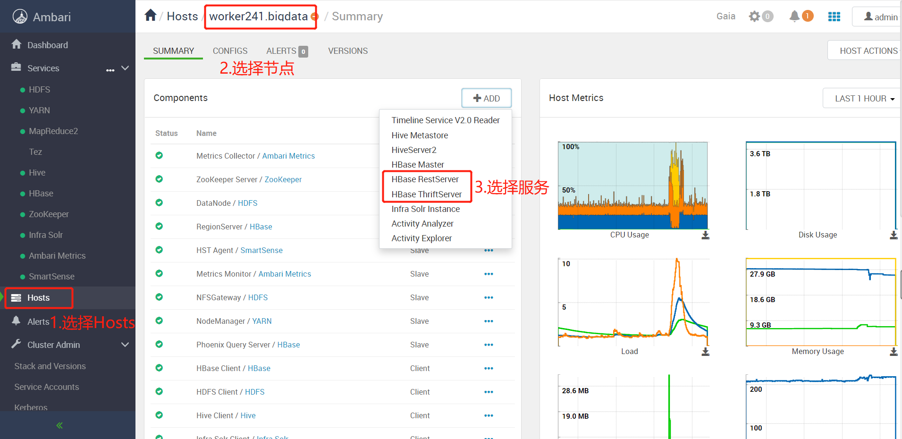
Task: Switch to the VERSIONS tab
Action: tap(348, 51)
